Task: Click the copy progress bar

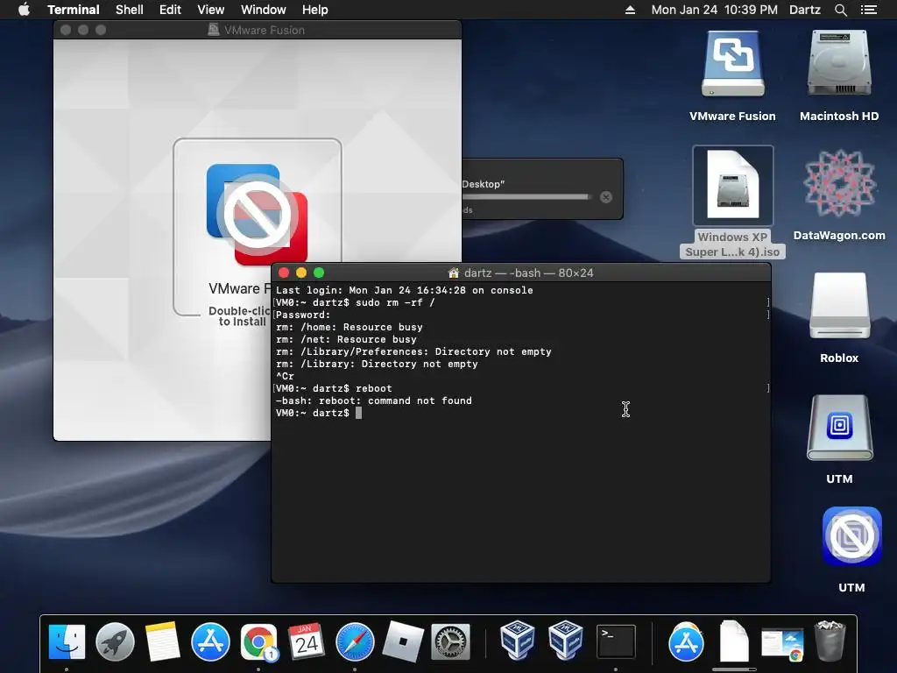Action: pyautogui.click(x=526, y=197)
